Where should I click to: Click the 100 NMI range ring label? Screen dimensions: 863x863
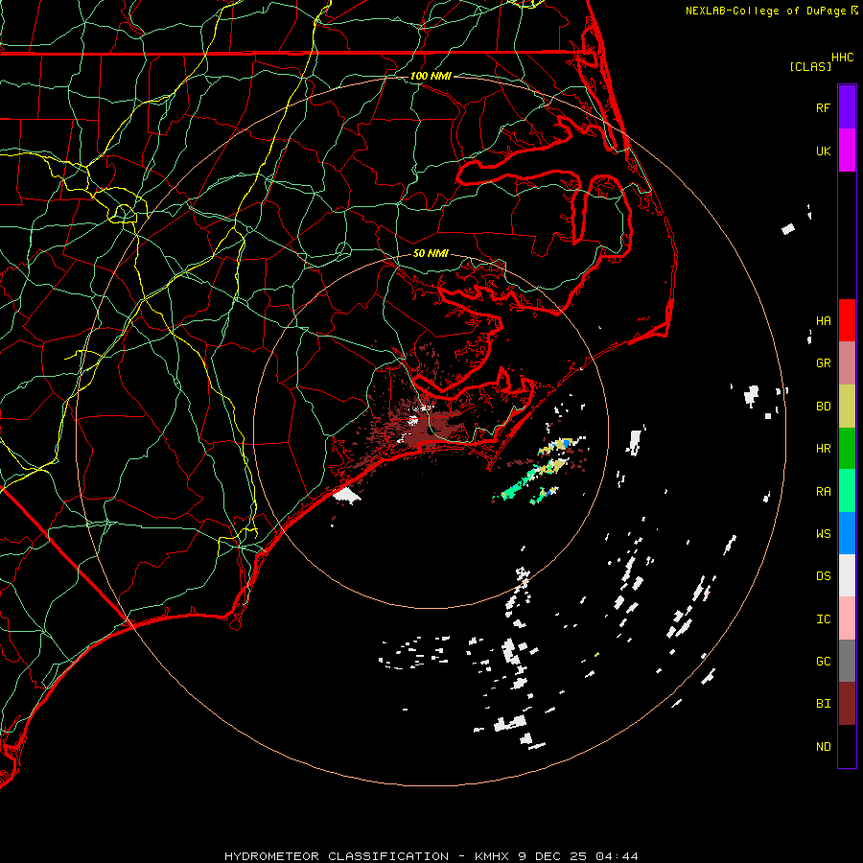pyautogui.click(x=431, y=76)
